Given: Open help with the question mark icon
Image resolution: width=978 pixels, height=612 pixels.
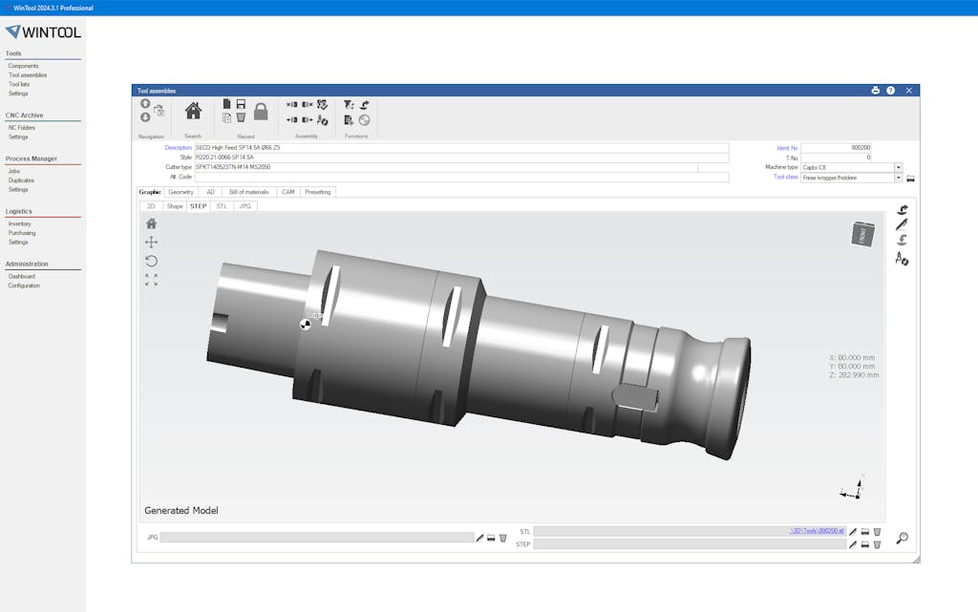Looking at the screenshot, I should 890,91.
